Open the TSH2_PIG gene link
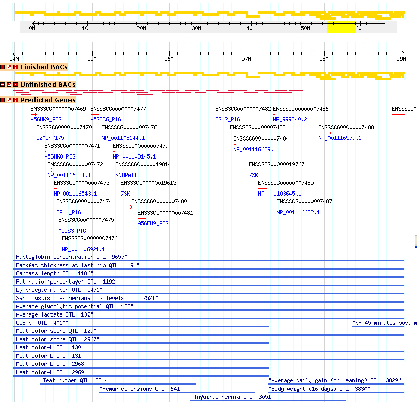The width and height of the screenshot is (417, 403). click(228, 119)
